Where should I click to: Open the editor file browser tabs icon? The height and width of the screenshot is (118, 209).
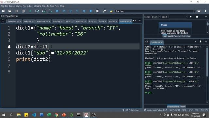tap(3, 21)
